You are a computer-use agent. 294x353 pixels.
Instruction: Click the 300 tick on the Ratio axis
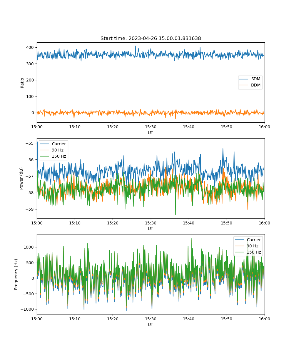click(31, 64)
